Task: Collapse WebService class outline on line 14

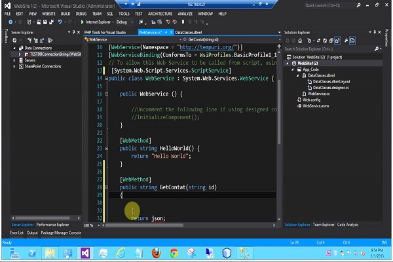Action: pyautogui.click(x=107, y=79)
